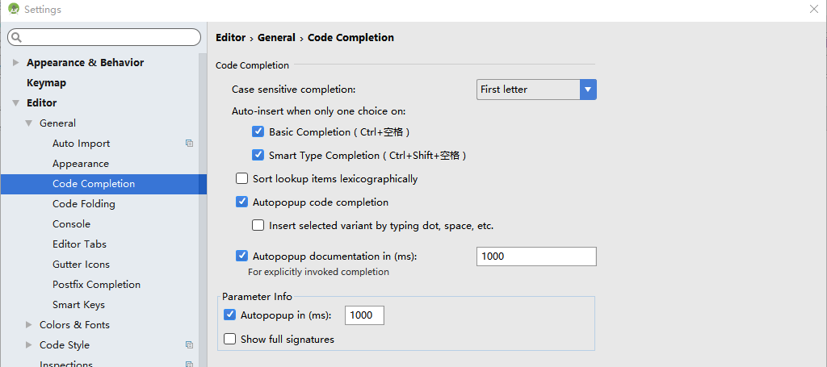The width and height of the screenshot is (827, 367).
Task: Click project-level icon beside Auto Import
Action: coord(189,144)
